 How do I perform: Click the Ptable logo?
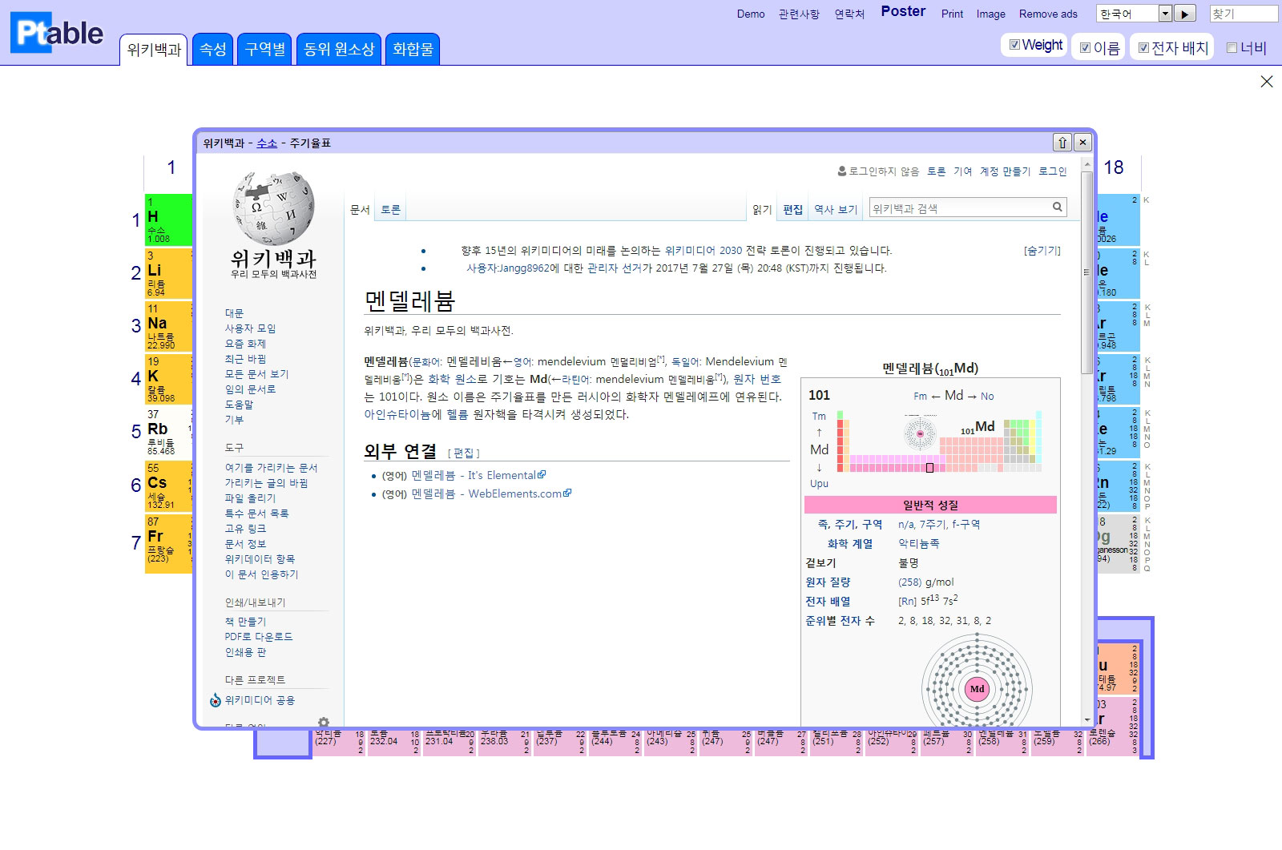point(58,33)
